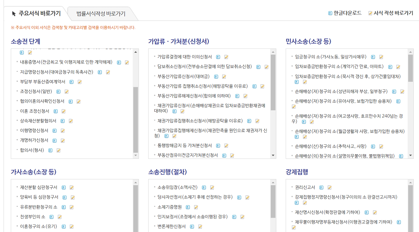This screenshot has height=232, width=419.
Task: Click the 소송진행(절차) heading
Action: (167, 172)
